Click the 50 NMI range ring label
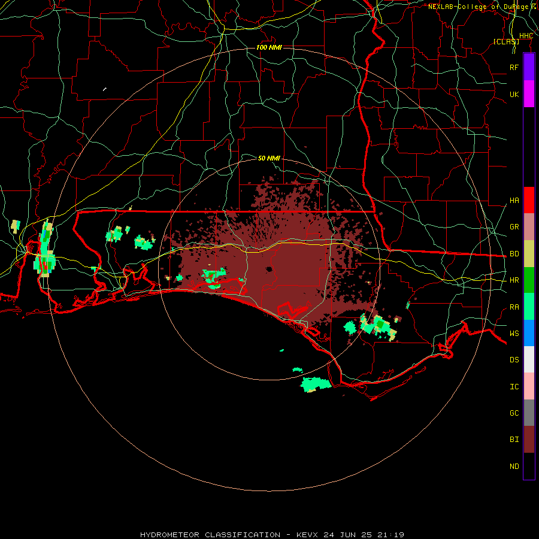Screen dimensions: 539x539 [269, 158]
